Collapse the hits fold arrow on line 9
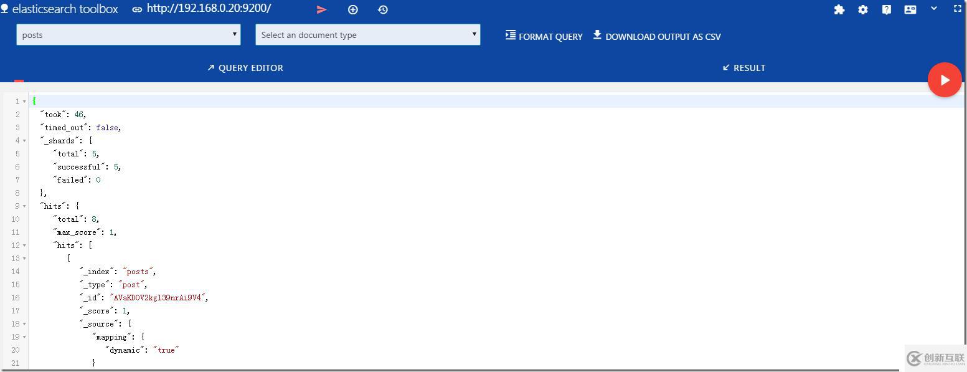Screen dimensions: 967x372 pyautogui.click(x=24, y=206)
